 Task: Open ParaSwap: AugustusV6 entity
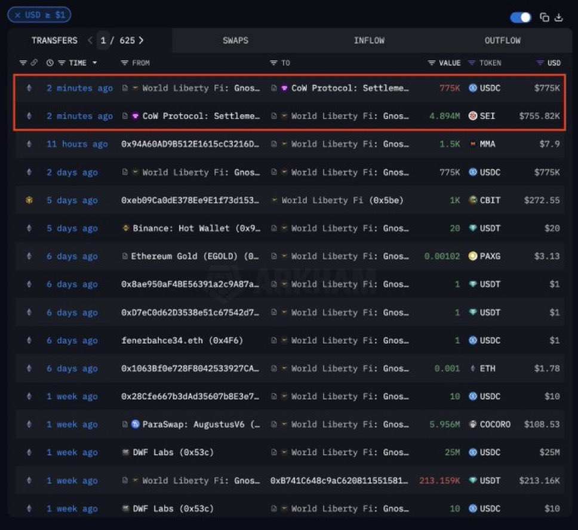pos(201,424)
